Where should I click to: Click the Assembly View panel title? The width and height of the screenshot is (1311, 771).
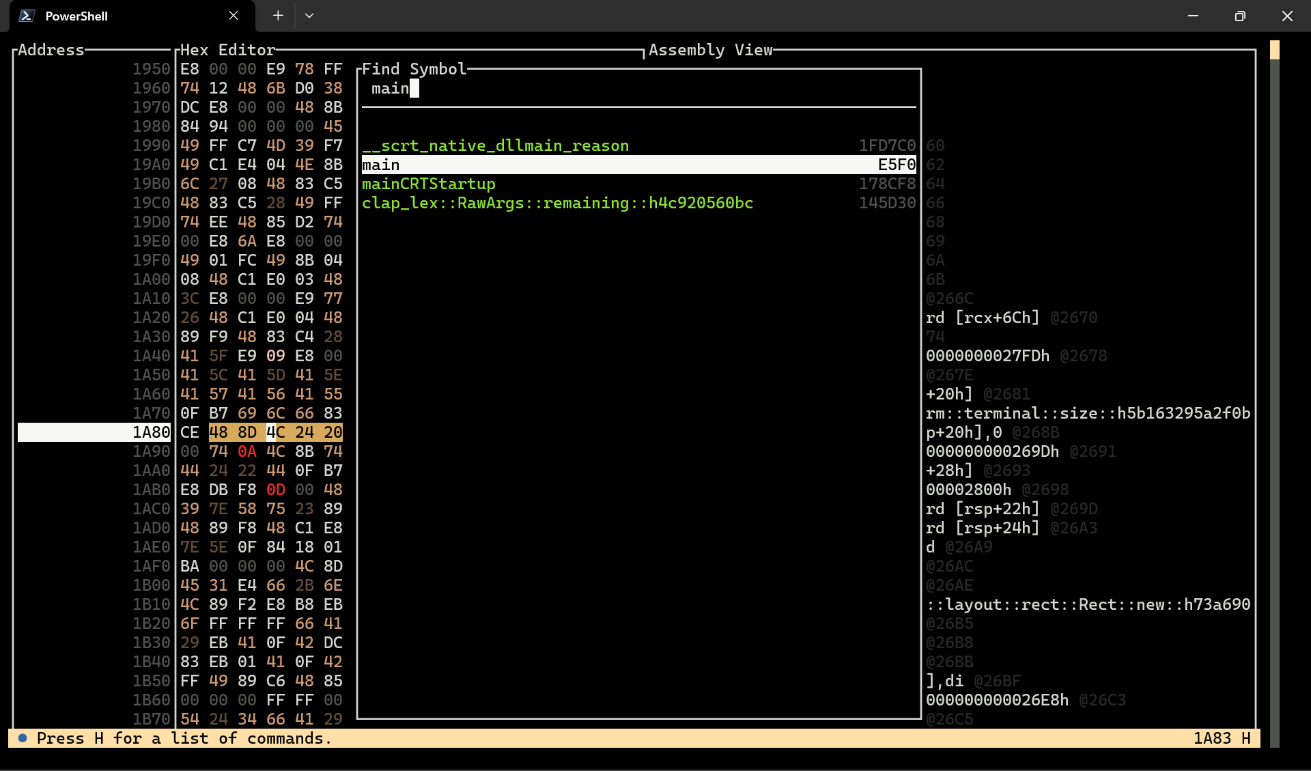click(x=711, y=50)
